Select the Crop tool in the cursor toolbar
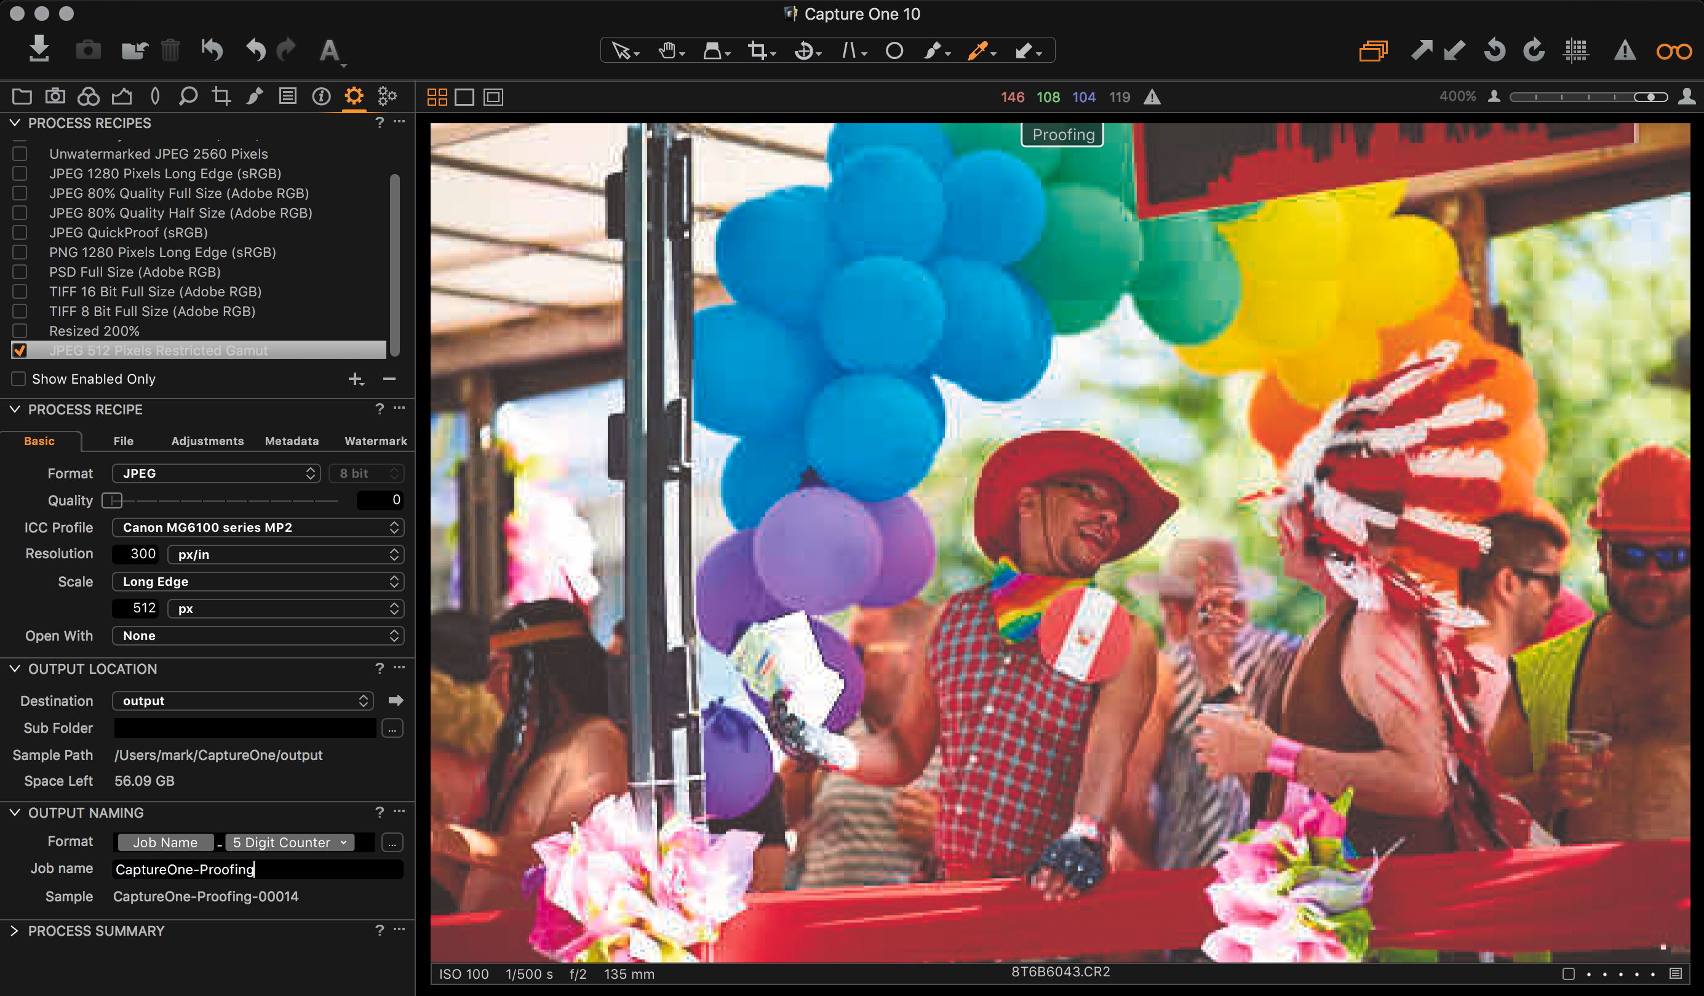The height and width of the screenshot is (996, 1704). pos(757,50)
